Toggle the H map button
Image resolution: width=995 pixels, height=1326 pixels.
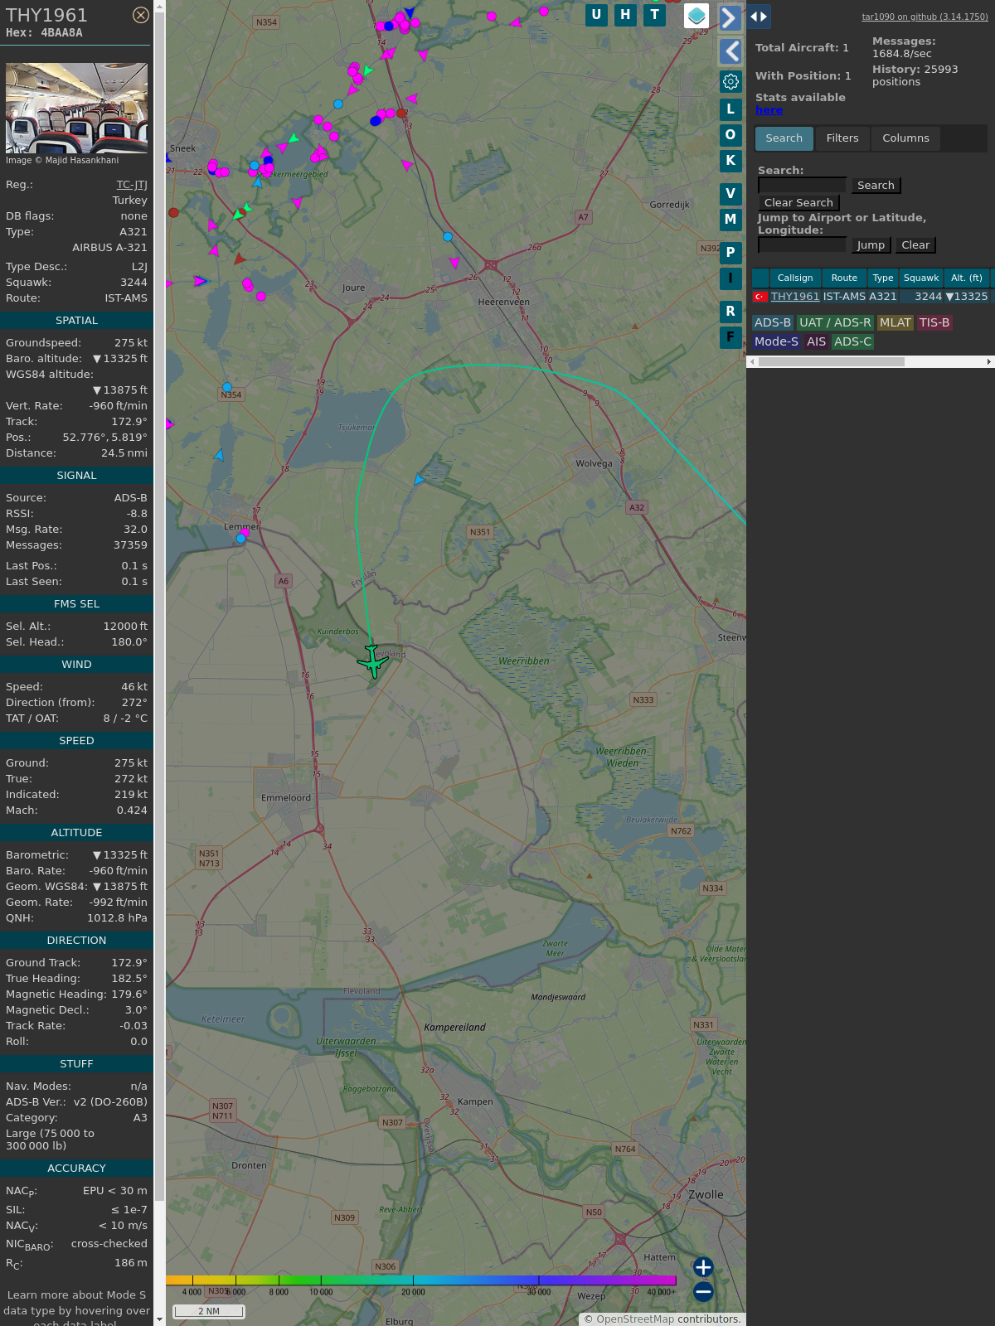pos(625,15)
